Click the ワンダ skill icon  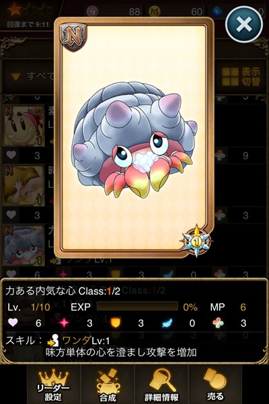coord(54,341)
